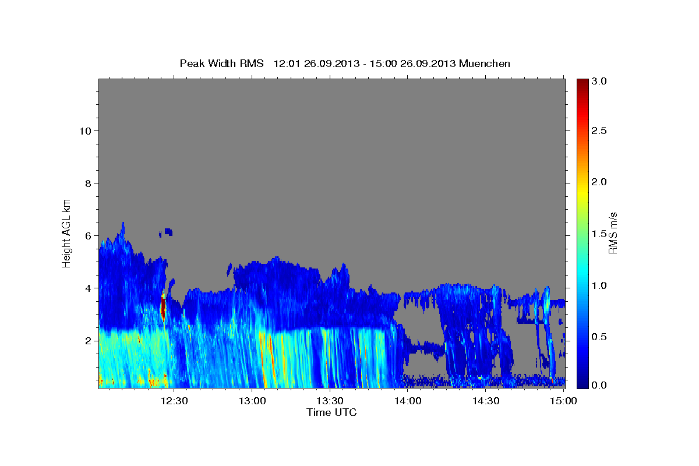Click the 'RMS m/s' colorbar label
This screenshot has height=466, width=699.
pyautogui.click(x=612, y=233)
